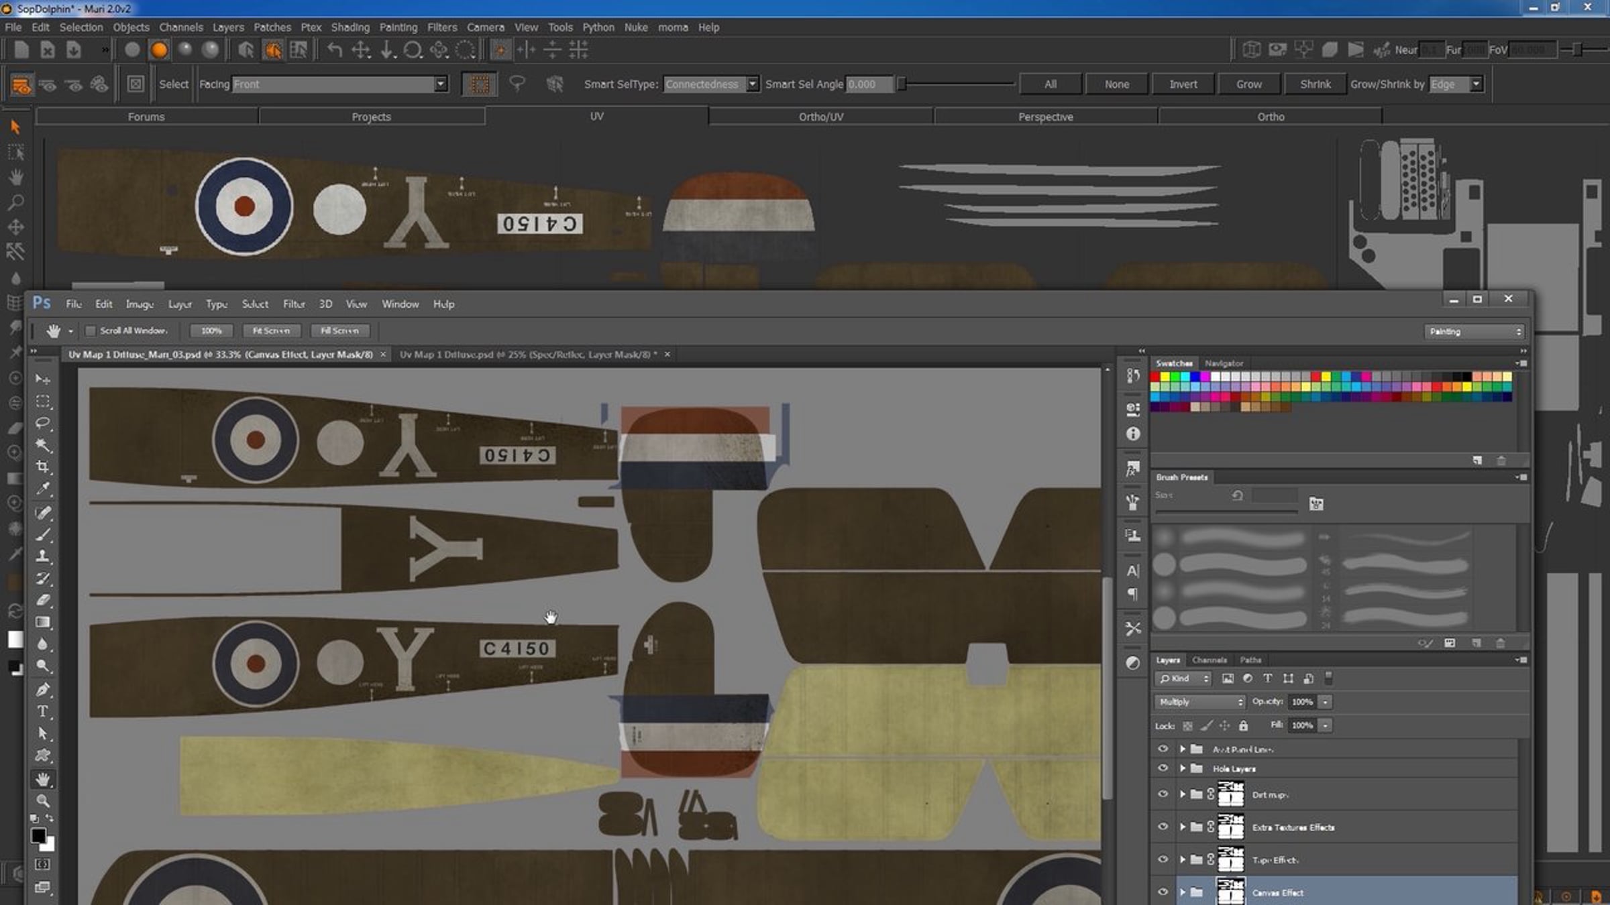The image size is (1610, 905).
Task: Click the Photoshop Info panel icon
Action: 1133,434
